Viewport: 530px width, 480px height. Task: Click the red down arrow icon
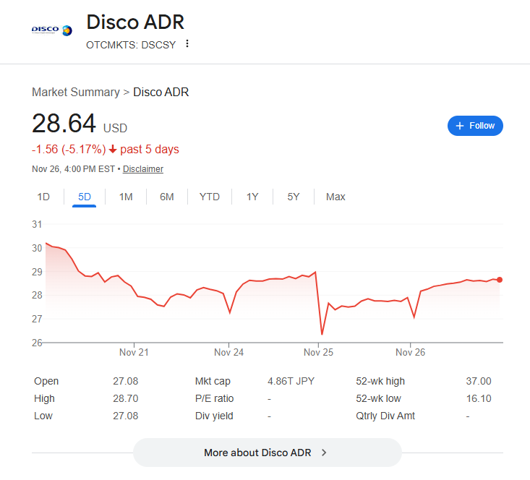(x=113, y=149)
